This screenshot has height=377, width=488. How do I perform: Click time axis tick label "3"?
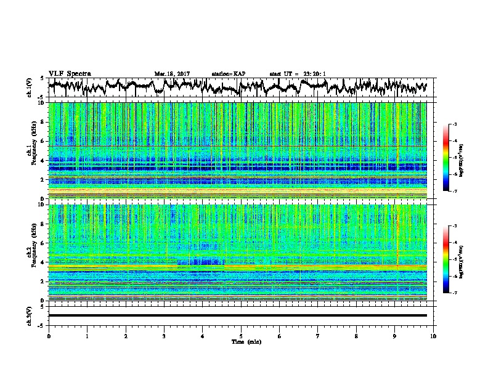164,336
